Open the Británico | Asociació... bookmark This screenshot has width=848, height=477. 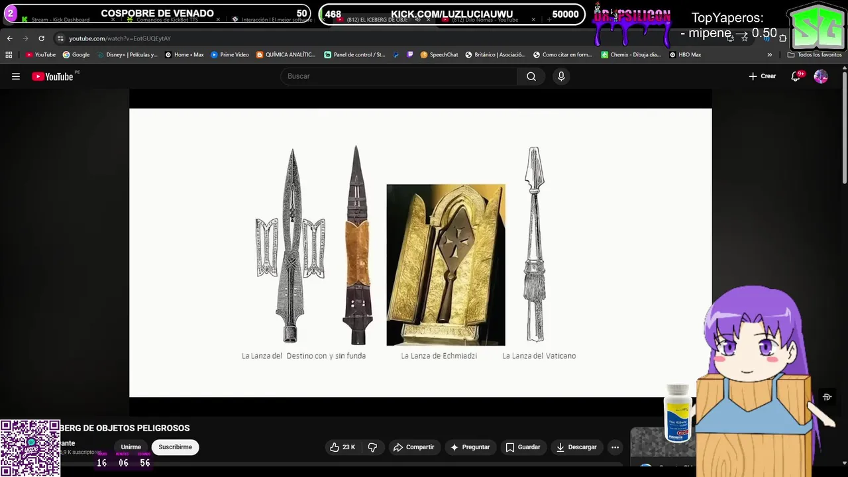496,54
